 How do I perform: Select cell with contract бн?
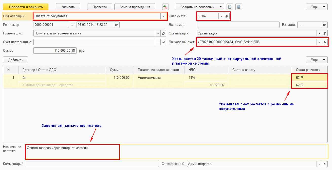tap(62, 78)
